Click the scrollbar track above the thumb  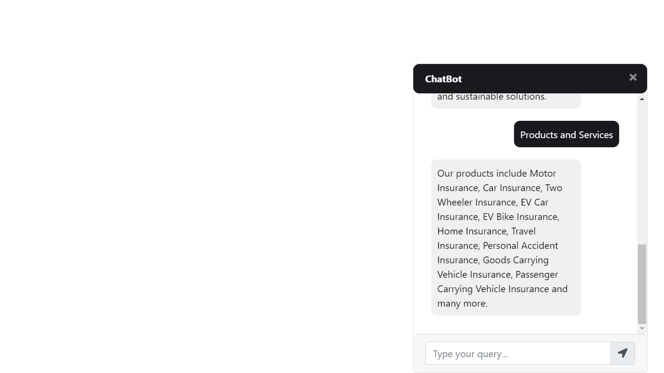[x=642, y=173]
